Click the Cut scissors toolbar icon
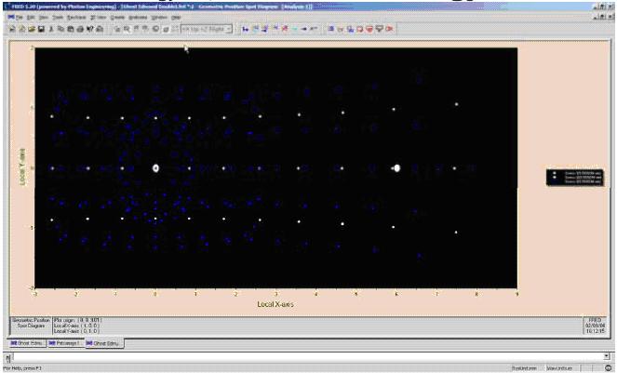 pos(51,29)
